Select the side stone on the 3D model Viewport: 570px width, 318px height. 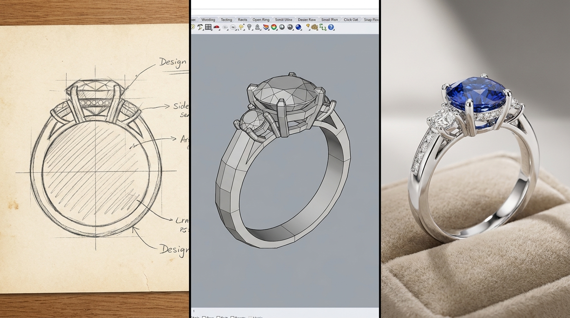(x=252, y=121)
